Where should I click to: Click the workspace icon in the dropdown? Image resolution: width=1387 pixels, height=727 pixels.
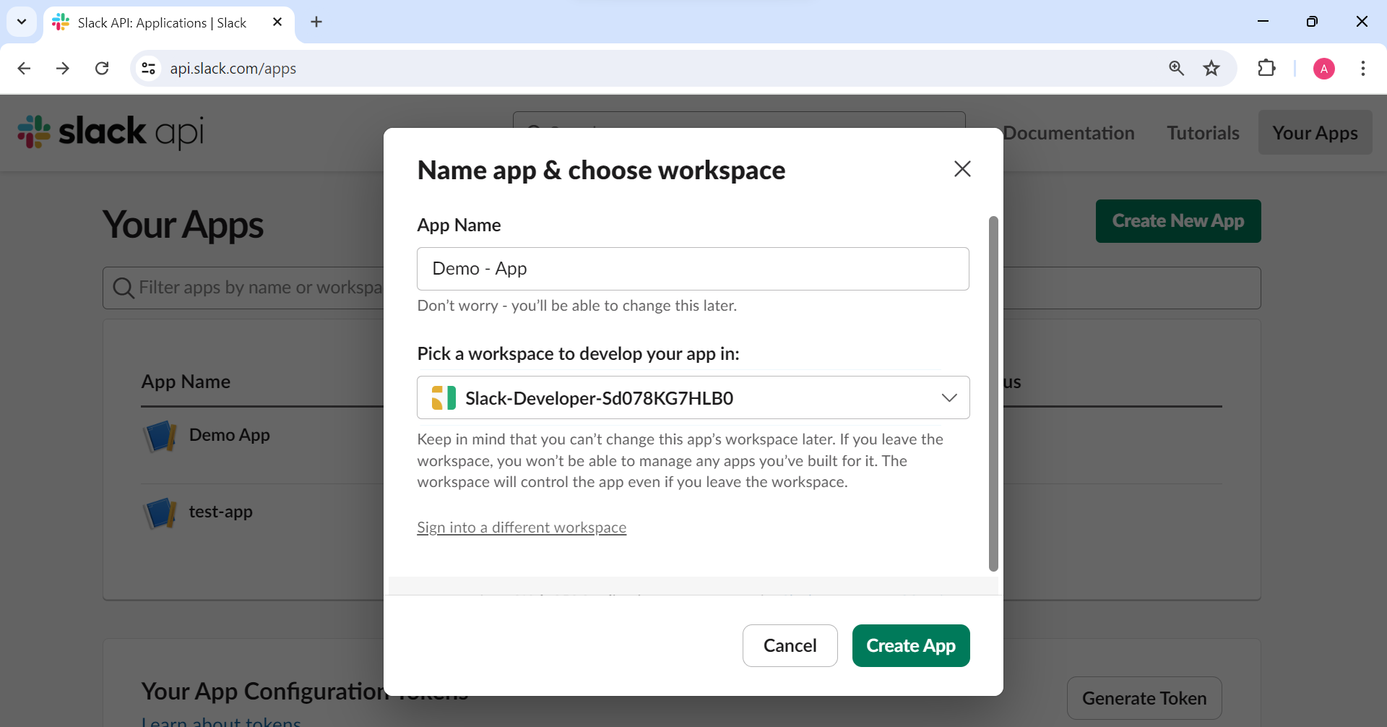(x=444, y=398)
